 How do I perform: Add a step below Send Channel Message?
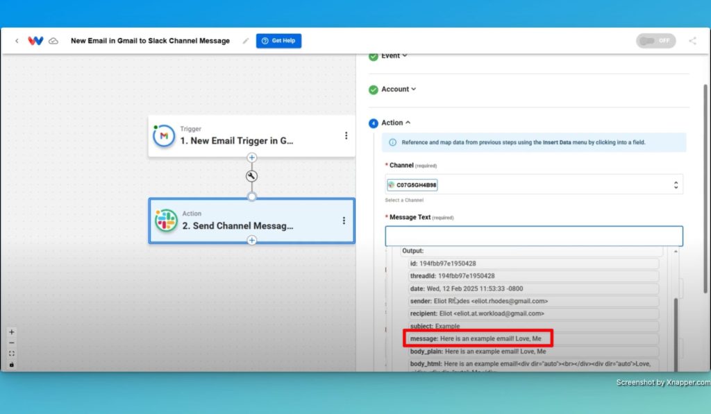251,240
